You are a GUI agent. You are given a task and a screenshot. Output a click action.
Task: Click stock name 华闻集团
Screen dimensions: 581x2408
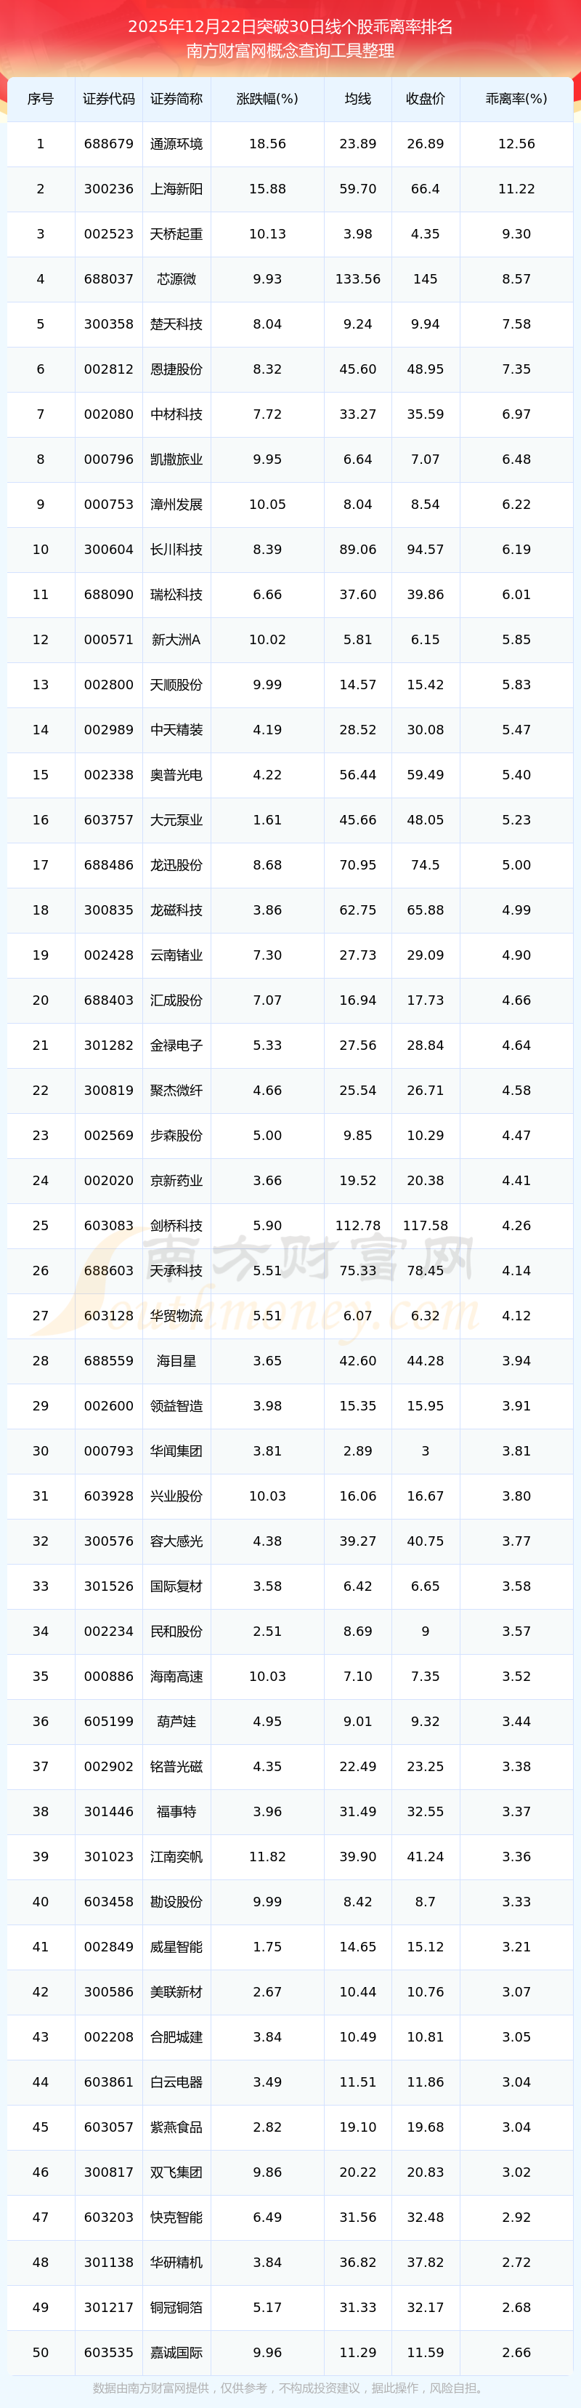pos(176,1450)
